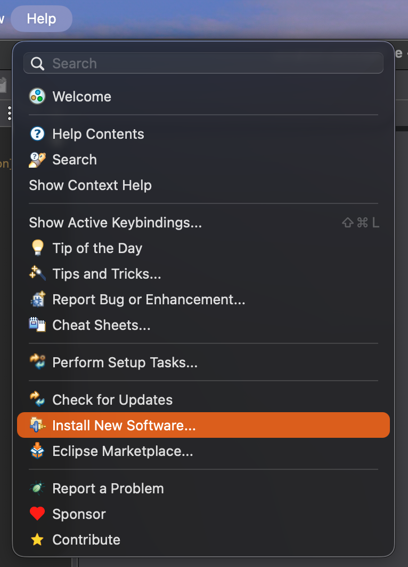Screen dimensions: 408x567
Task: Click the Tip of the Day lightbulb icon
Action: pos(37,248)
